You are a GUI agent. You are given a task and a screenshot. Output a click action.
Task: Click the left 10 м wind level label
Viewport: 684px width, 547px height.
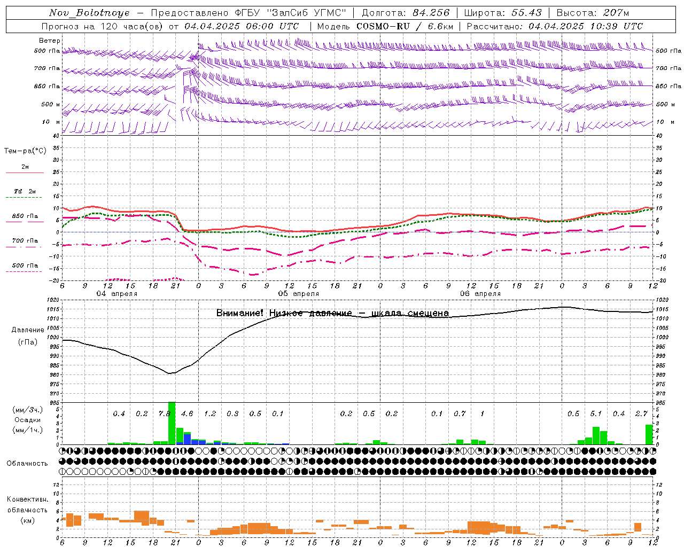tap(51, 122)
